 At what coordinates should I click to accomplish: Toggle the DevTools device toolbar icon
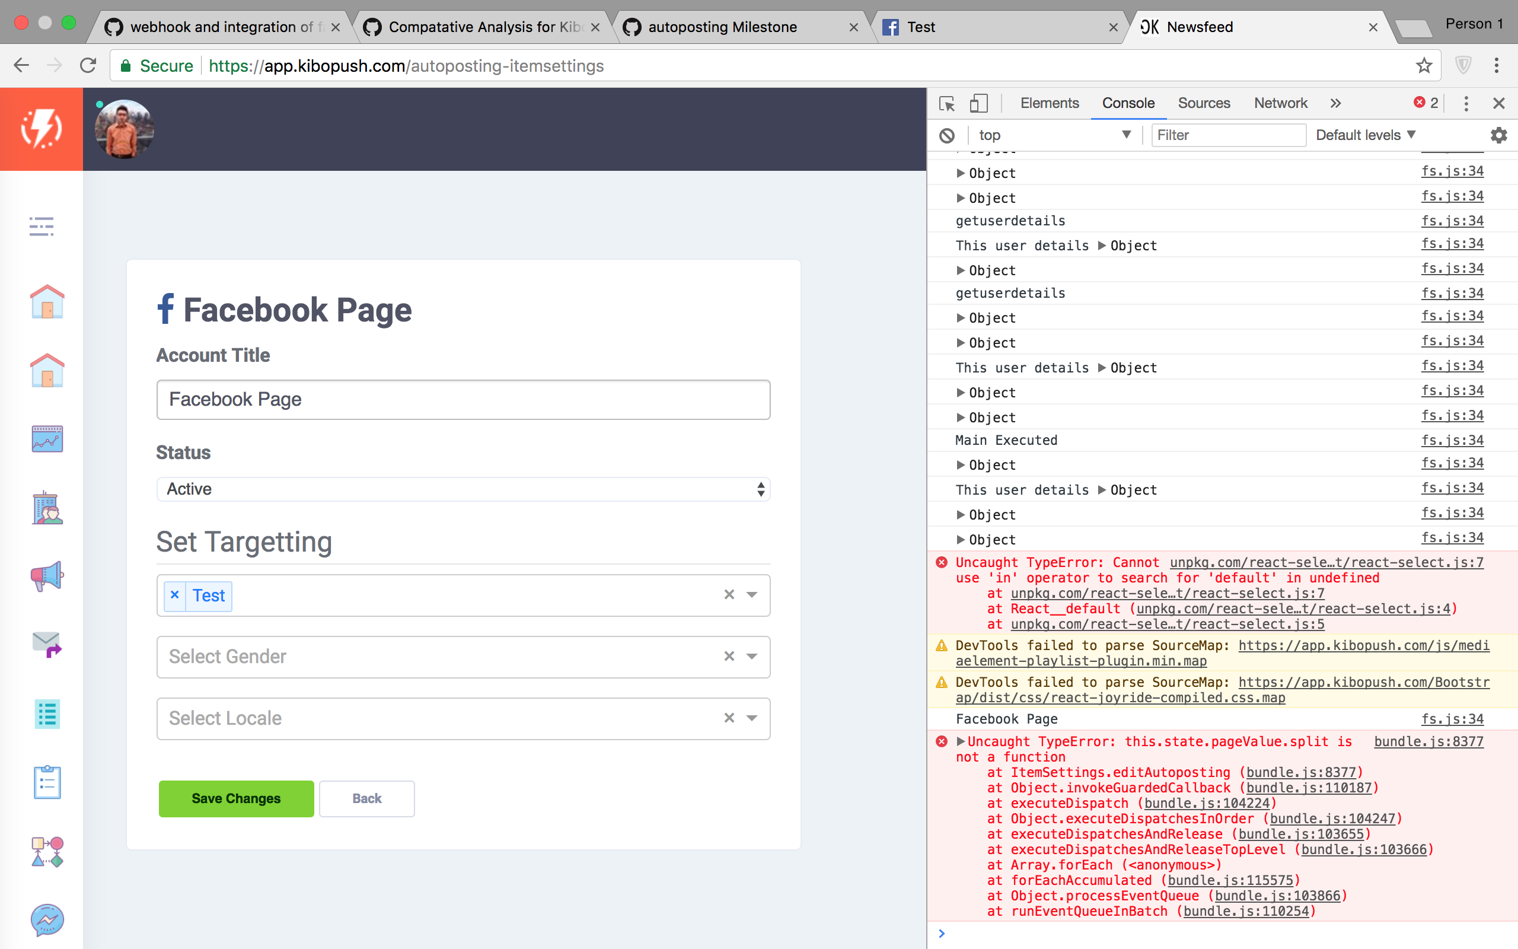point(978,103)
